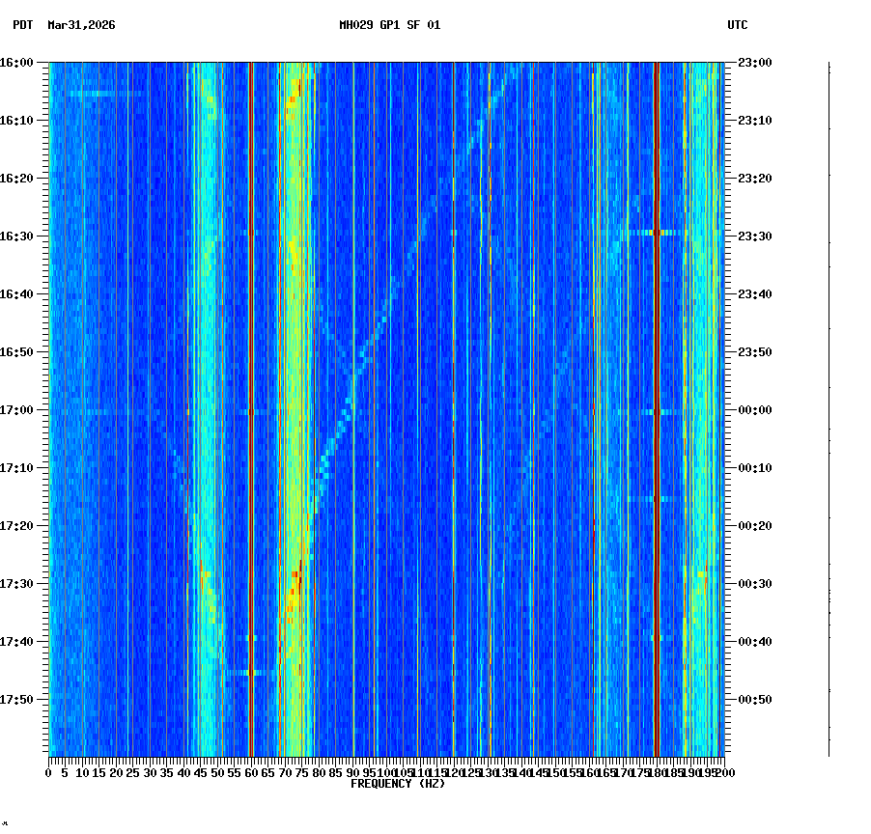Screen dimensions: 871x834
Task: Click the 100 Hz frequency tick label
Action: pyautogui.click(x=386, y=772)
